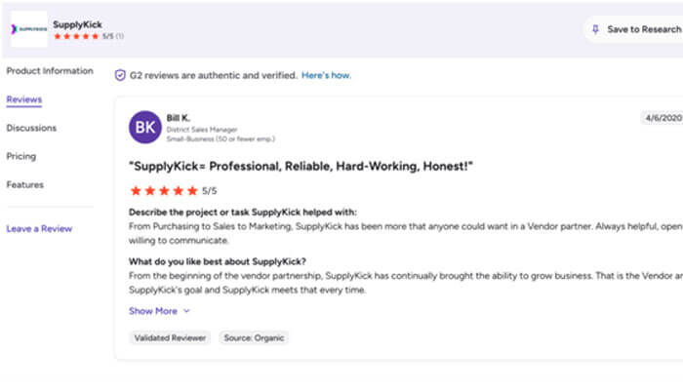
Task: Click the BK reviewer avatar
Action: [145, 128]
